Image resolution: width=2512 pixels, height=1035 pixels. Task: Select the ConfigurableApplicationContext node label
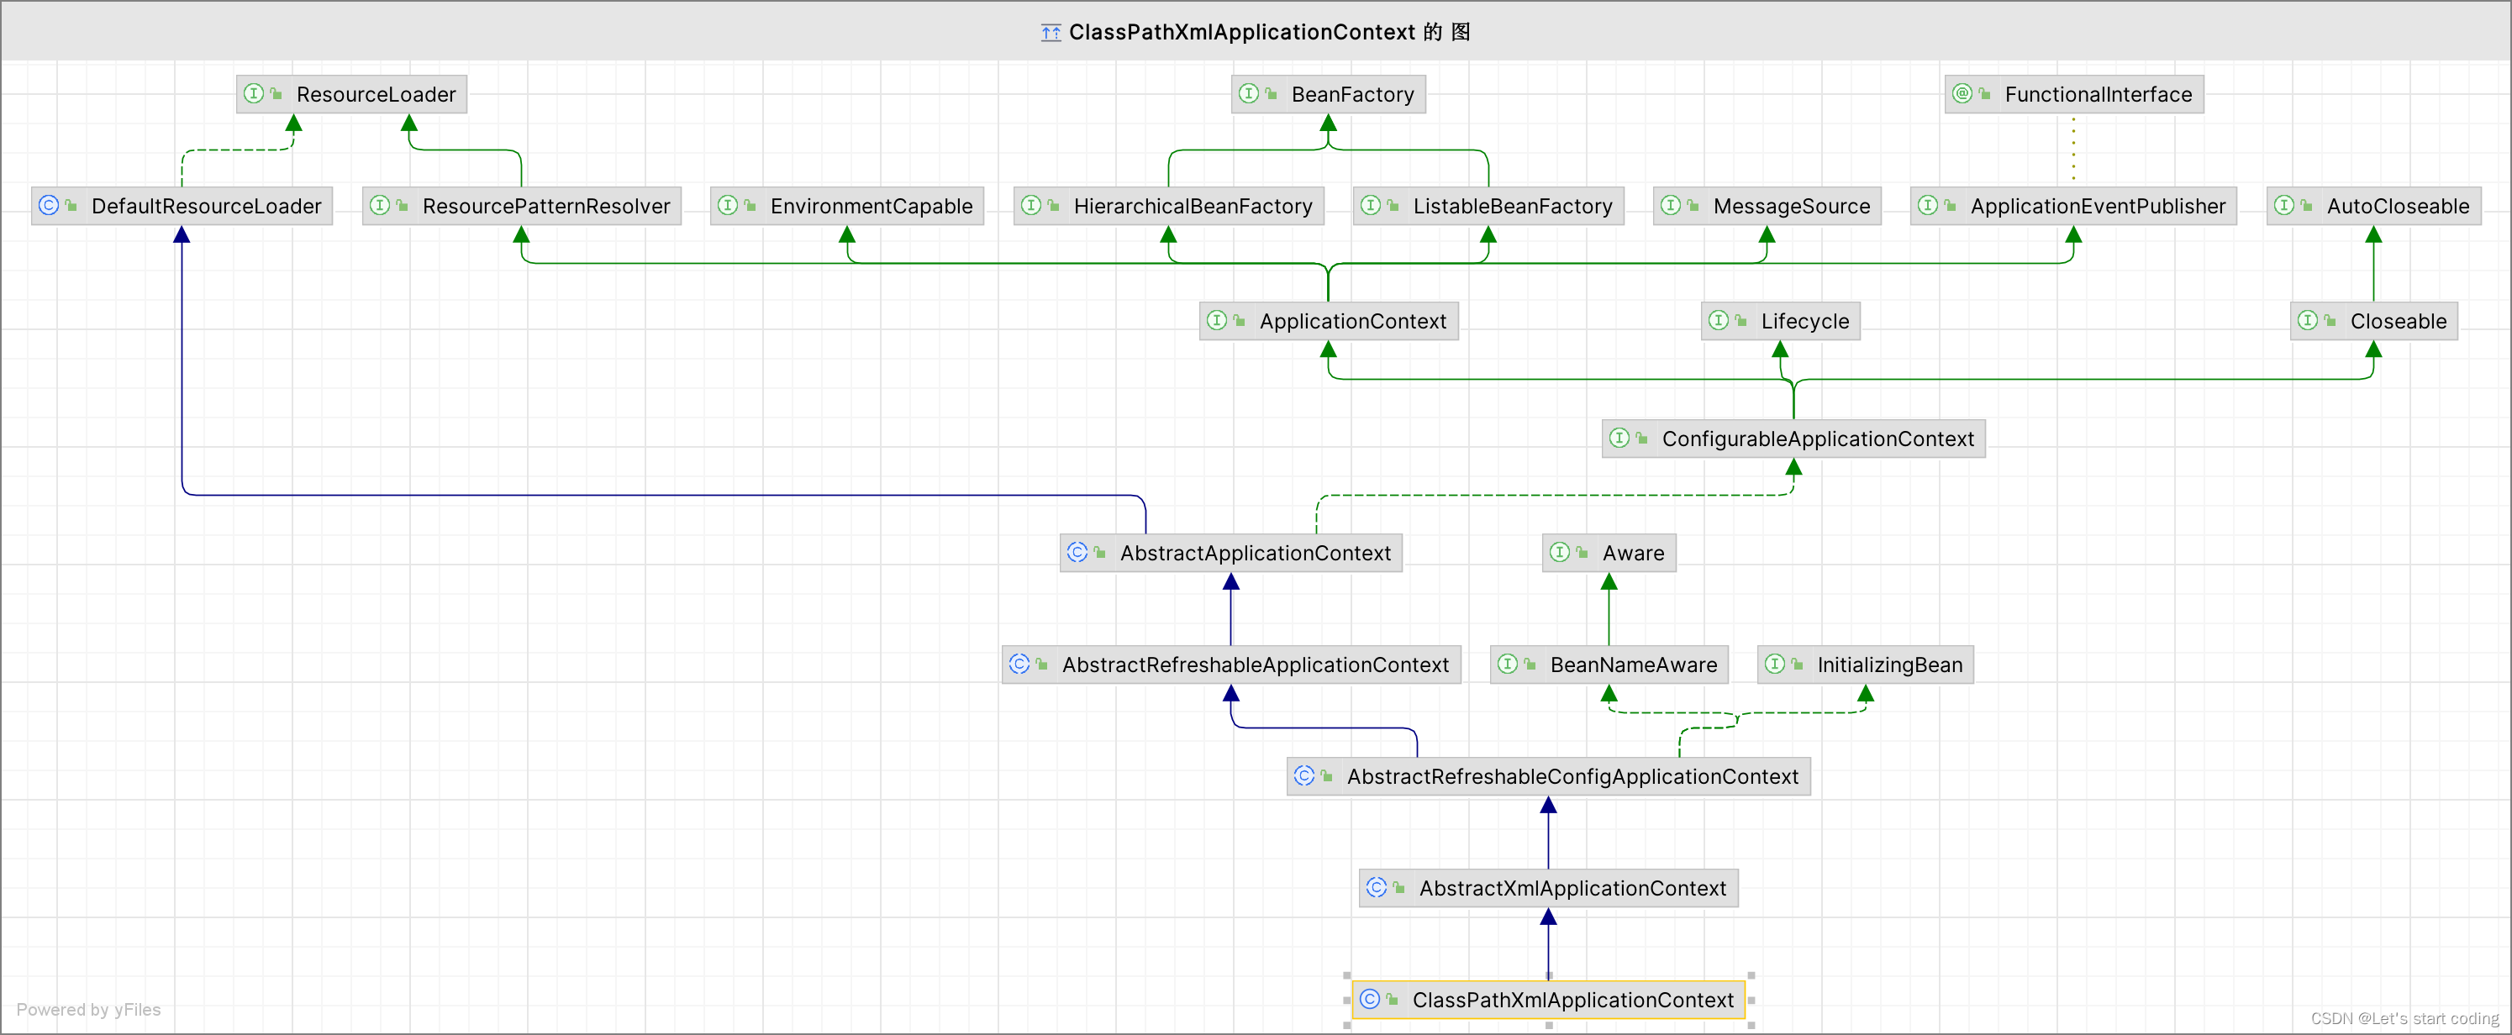point(1819,439)
